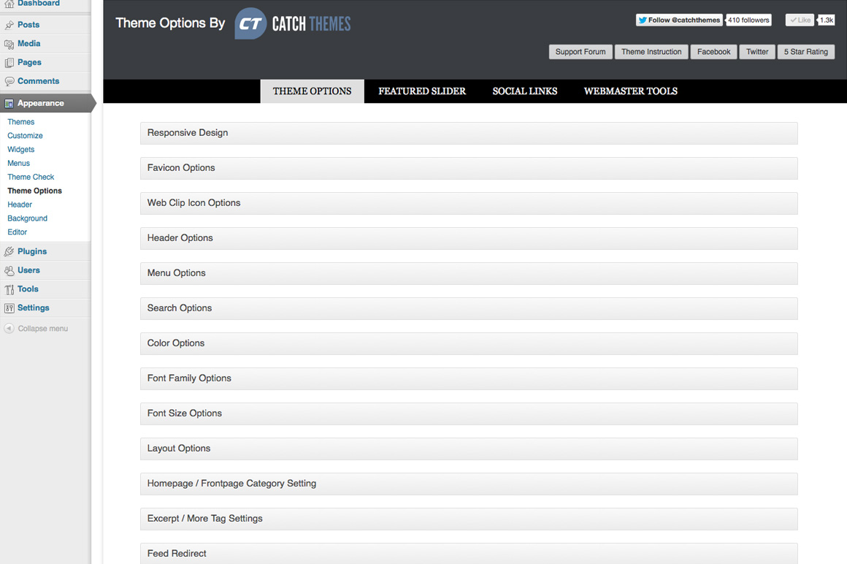Open Tools via the wrench icon
The height and width of the screenshot is (564, 847).
click(9, 289)
